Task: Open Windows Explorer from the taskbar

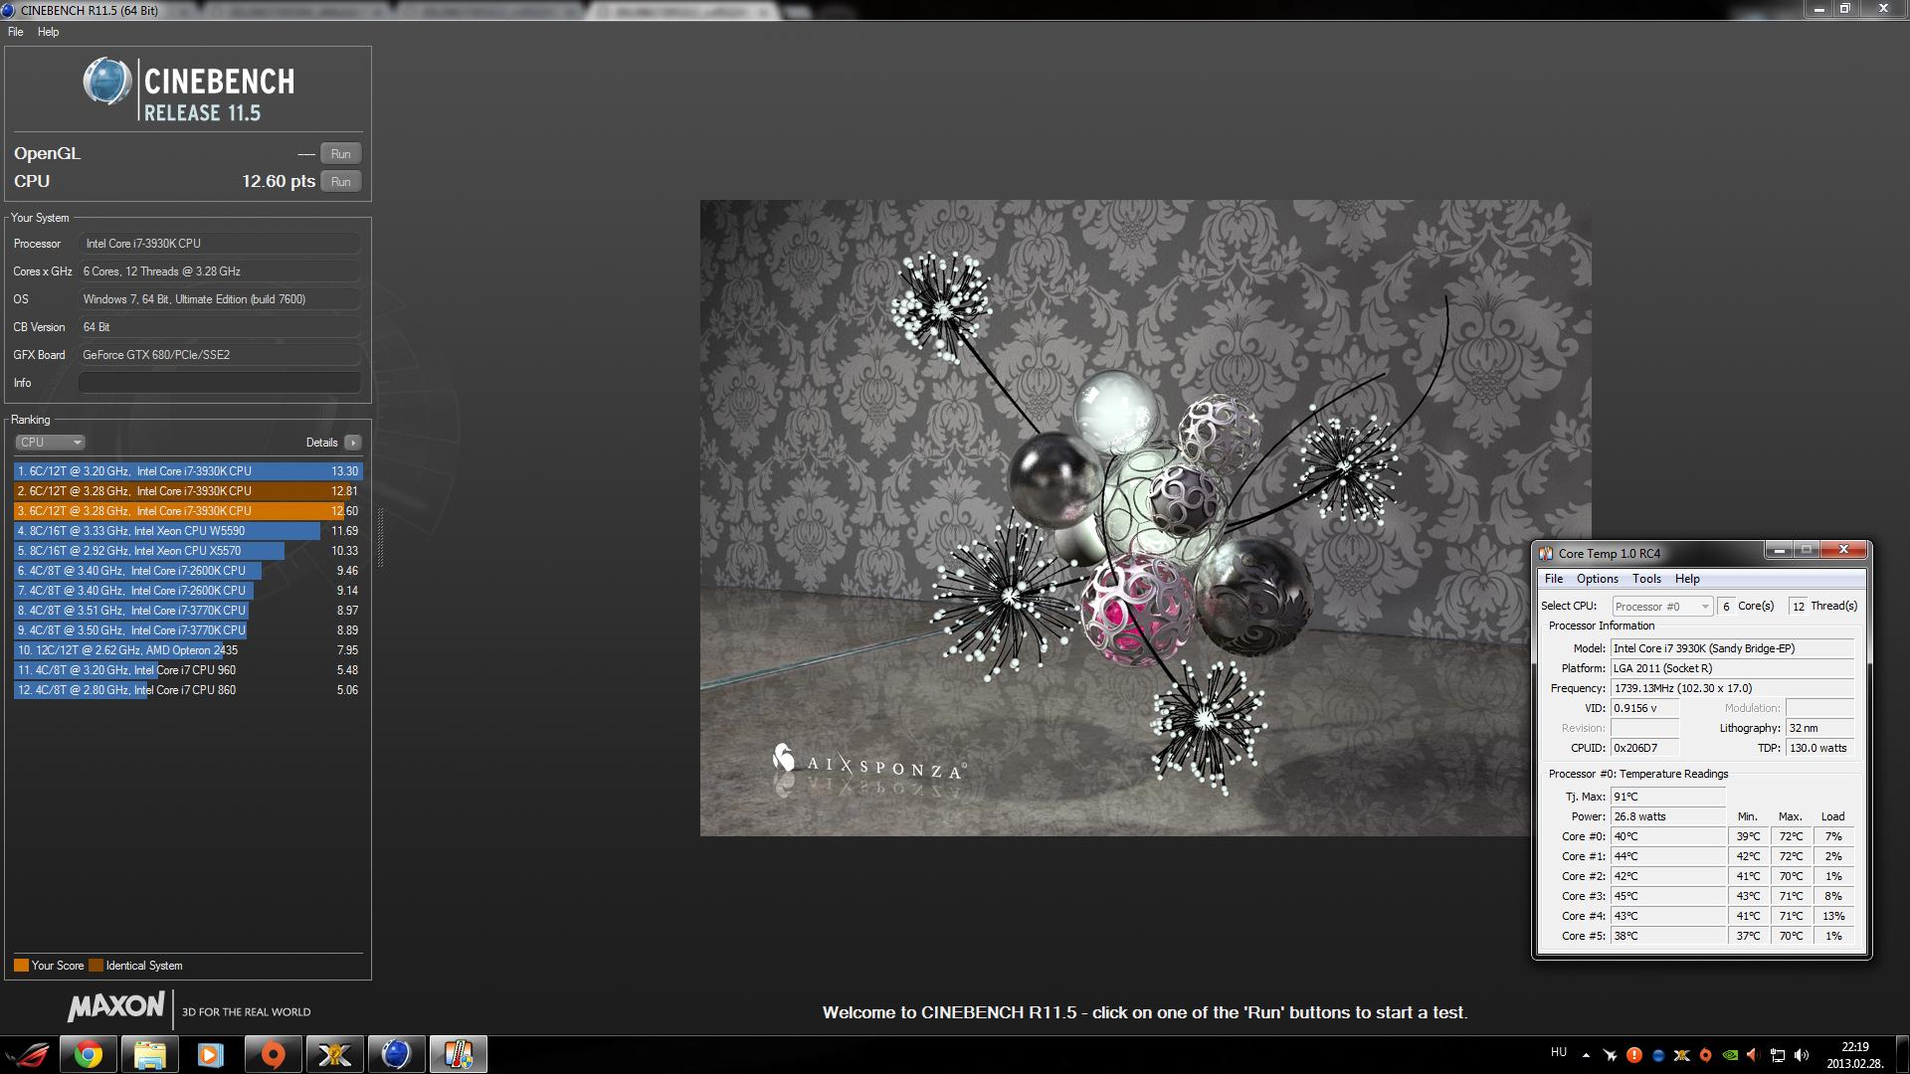Action: (149, 1054)
